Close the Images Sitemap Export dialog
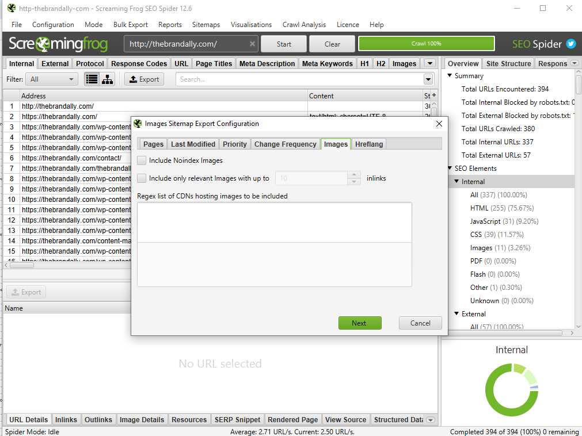 439,124
